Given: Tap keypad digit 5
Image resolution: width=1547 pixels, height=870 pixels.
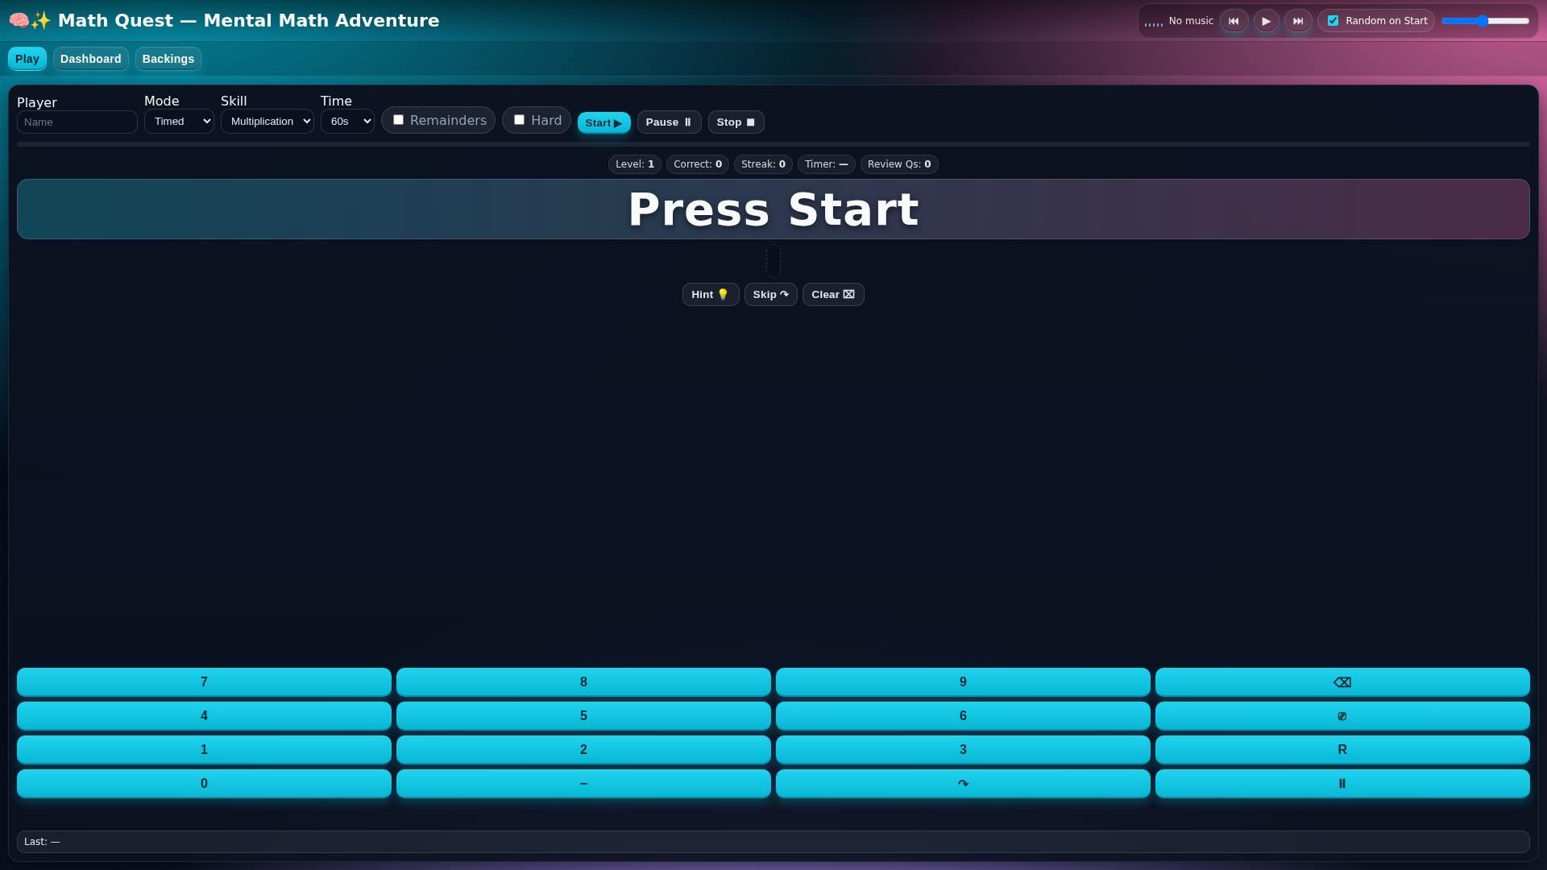Looking at the screenshot, I should click(583, 715).
